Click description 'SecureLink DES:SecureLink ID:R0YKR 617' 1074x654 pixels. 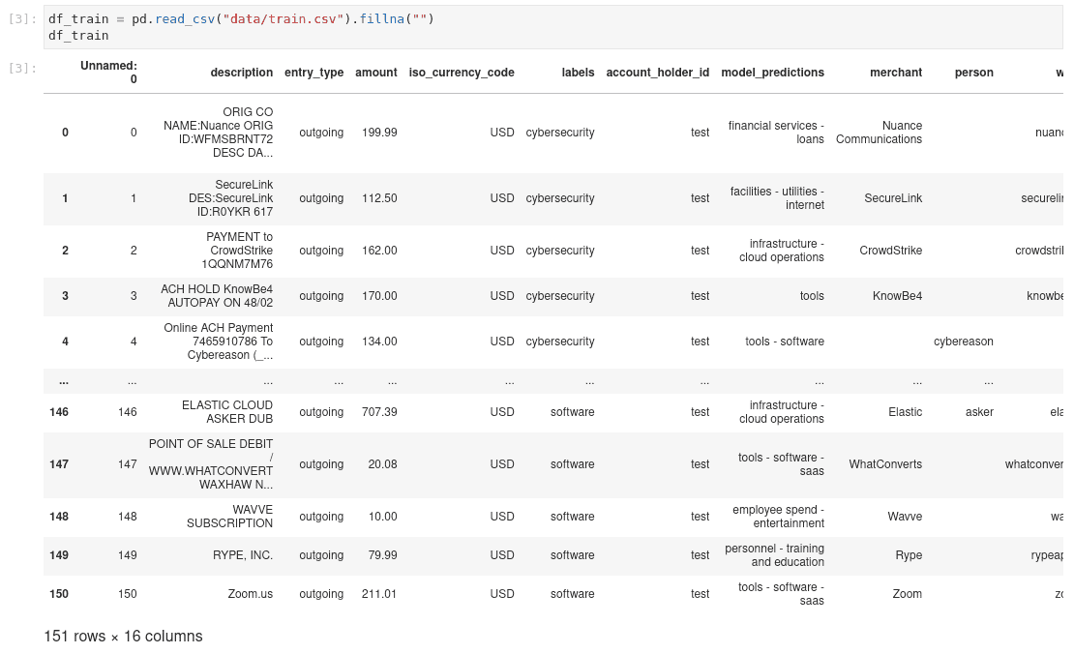231,198
